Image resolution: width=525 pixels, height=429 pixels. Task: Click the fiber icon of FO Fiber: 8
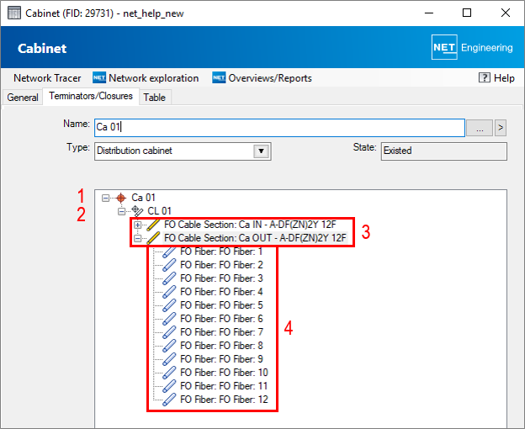[169, 346]
